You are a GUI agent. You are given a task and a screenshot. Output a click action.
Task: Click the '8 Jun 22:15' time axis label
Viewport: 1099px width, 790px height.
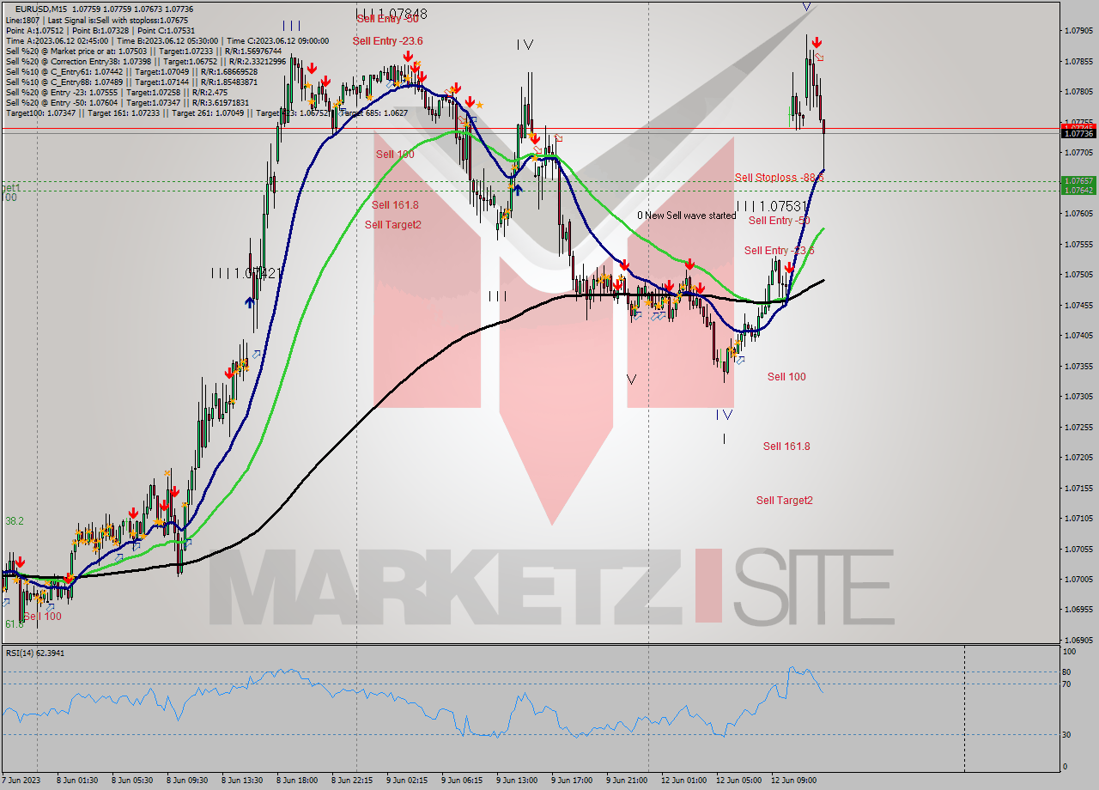click(352, 781)
